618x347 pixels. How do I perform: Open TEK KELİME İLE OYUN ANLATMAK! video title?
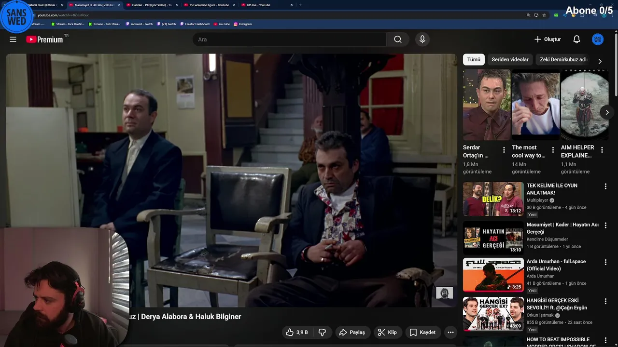point(552,189)
